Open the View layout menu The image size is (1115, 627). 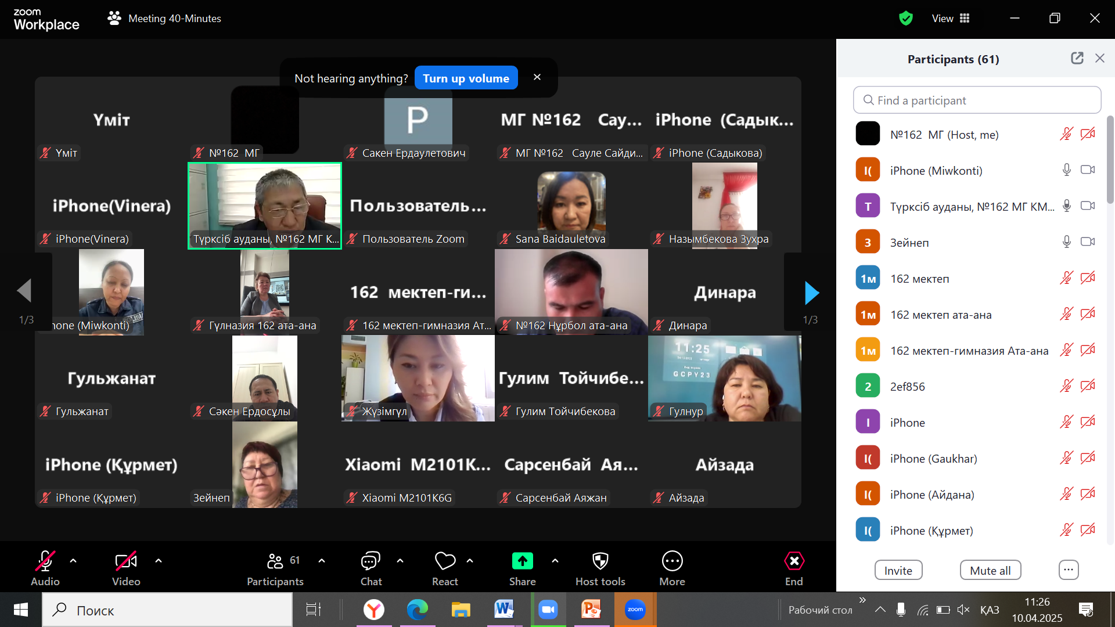tap(951, 19)
